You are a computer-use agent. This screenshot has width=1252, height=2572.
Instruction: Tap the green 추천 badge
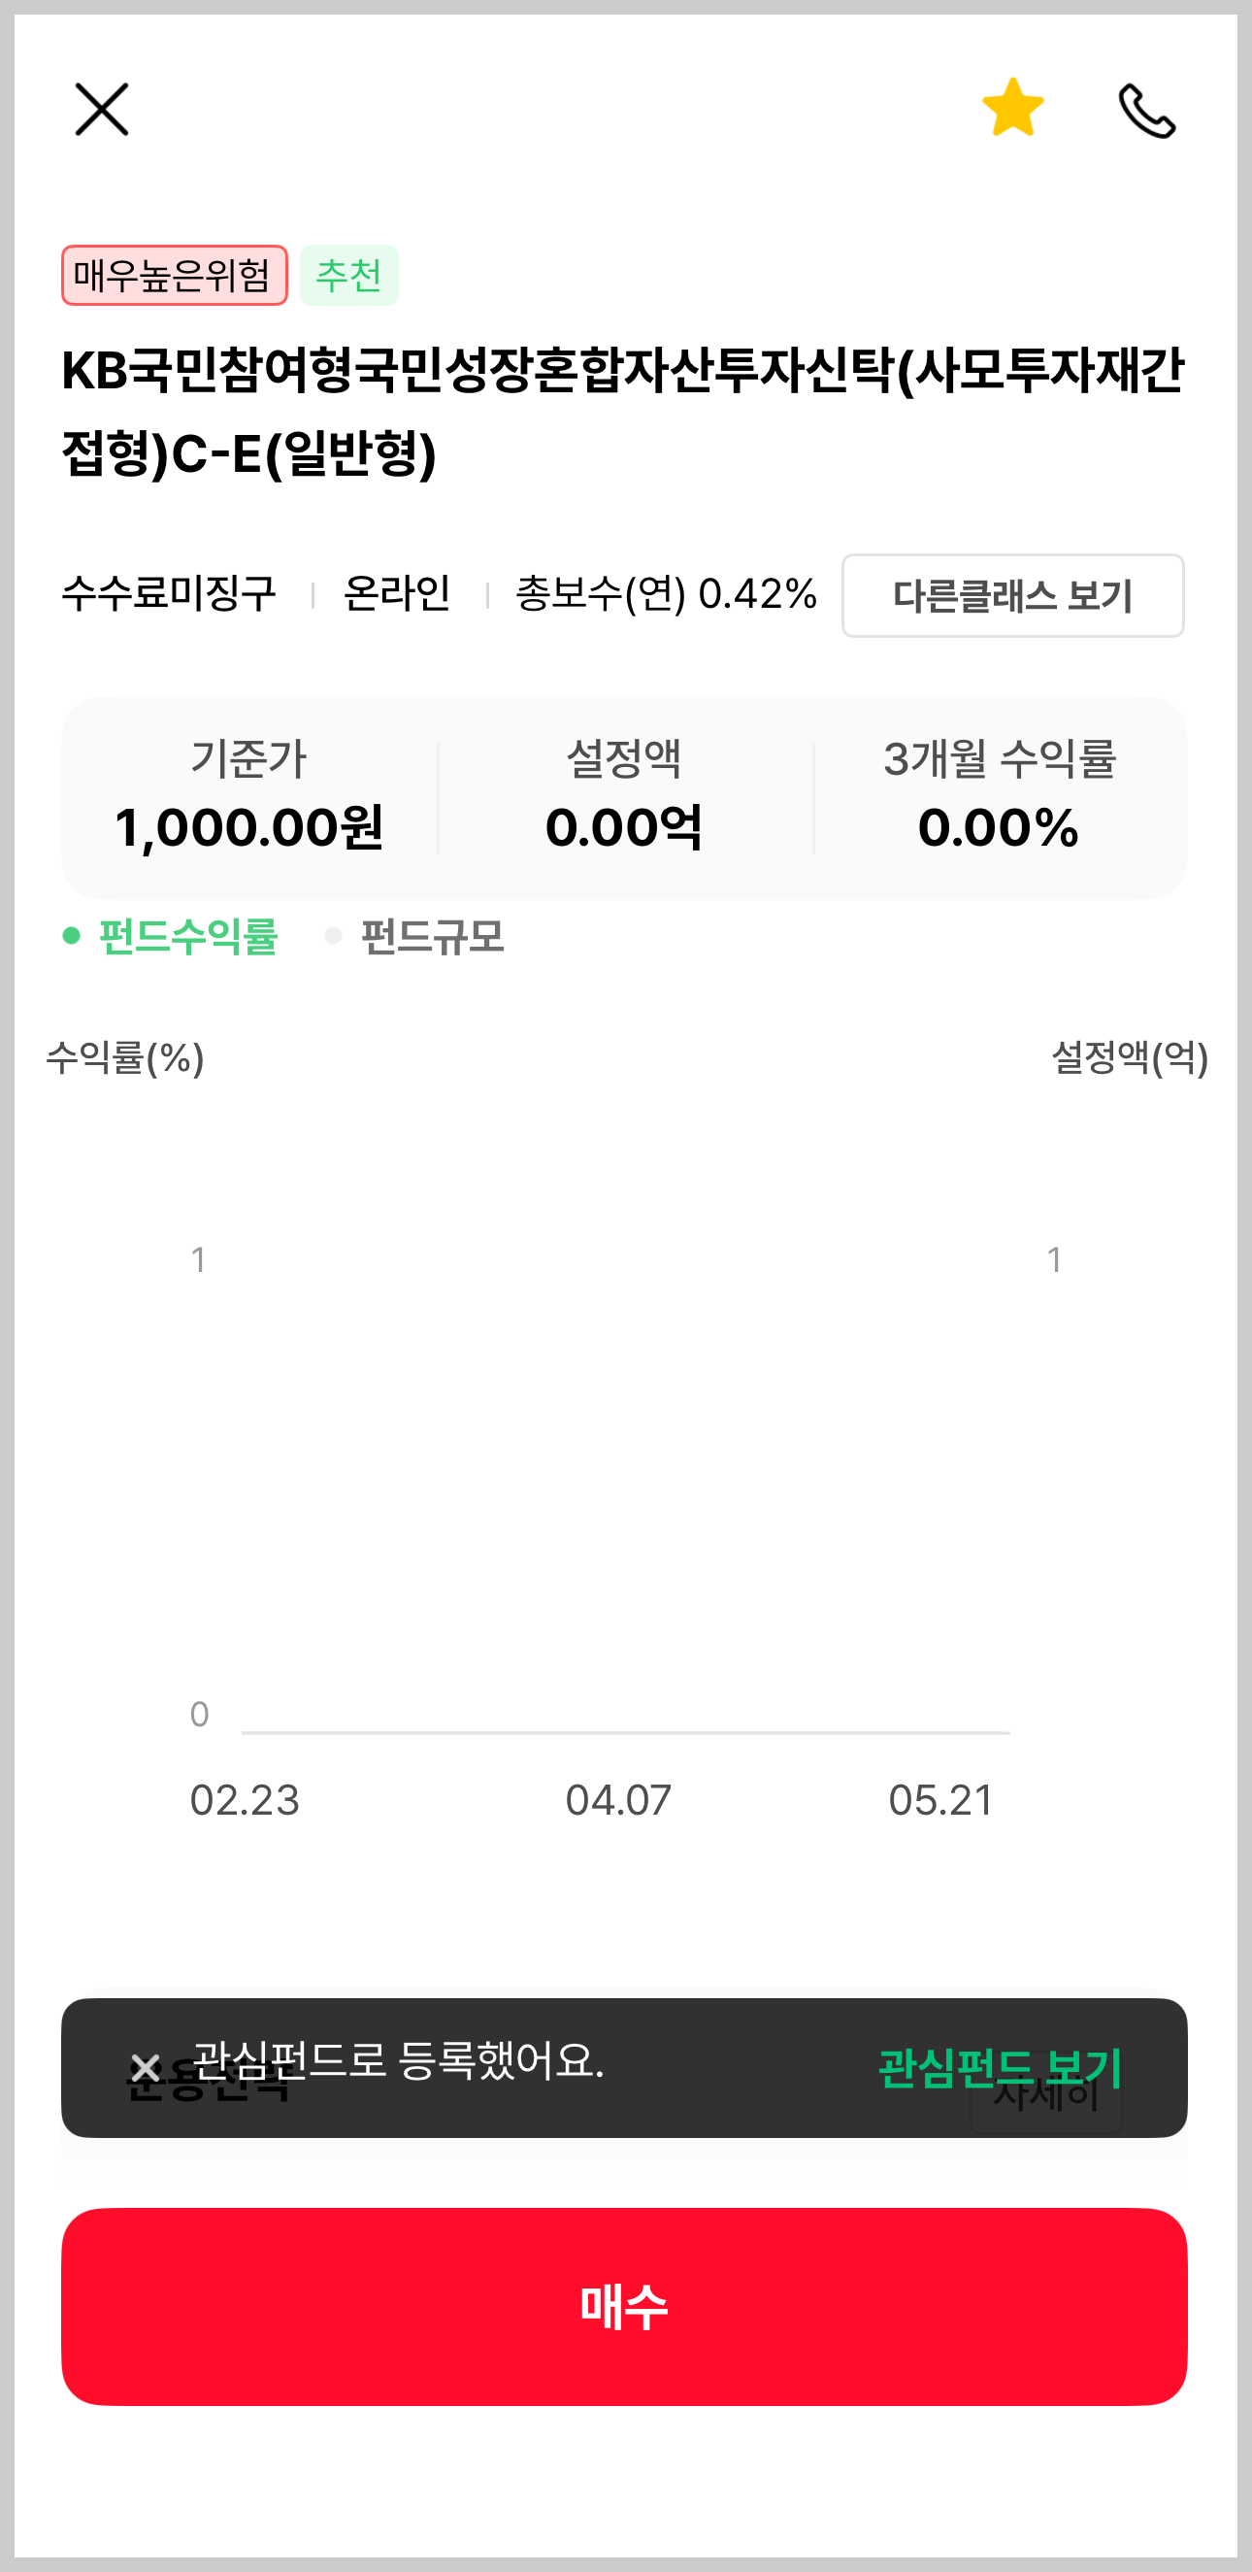click(x=349, y=275)
